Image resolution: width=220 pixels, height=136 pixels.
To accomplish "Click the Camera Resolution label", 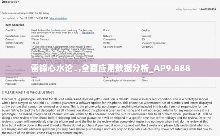I will 16,81.
